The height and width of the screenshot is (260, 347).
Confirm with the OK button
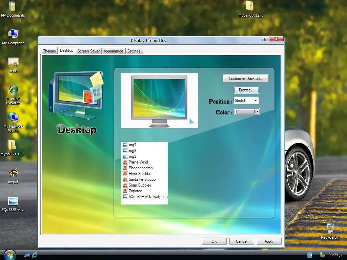pos(214,241)
